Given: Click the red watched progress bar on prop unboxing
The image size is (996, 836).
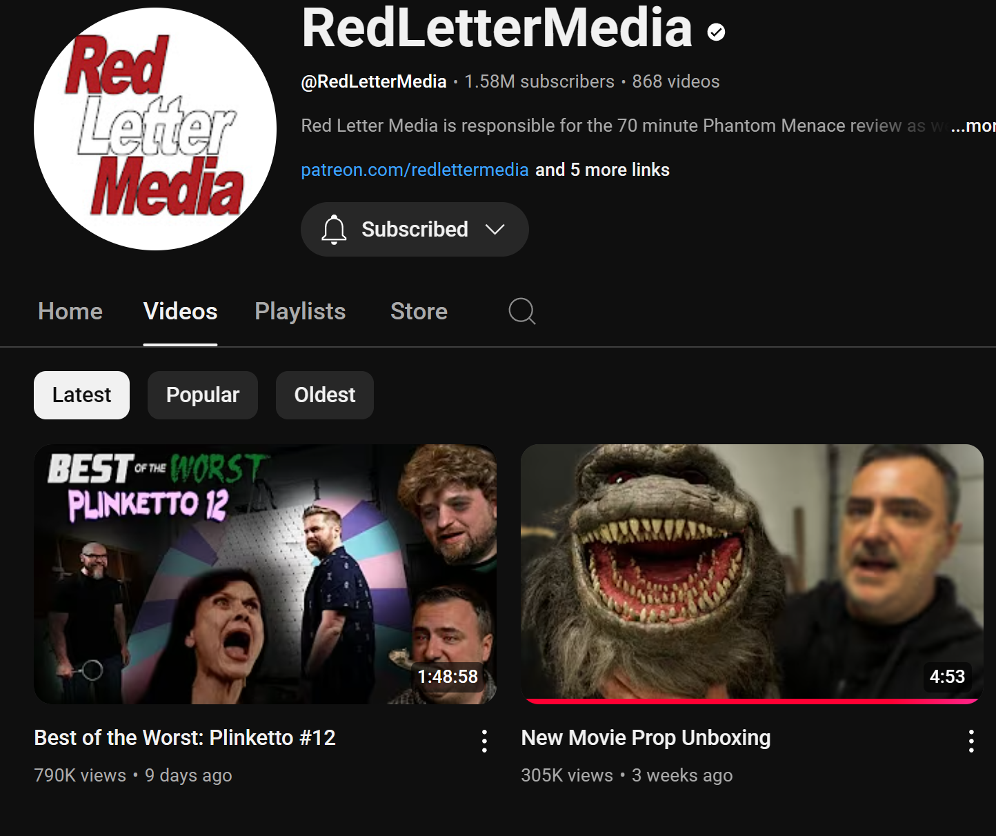Looking at the screenshot, I should [x=752, y=701].
